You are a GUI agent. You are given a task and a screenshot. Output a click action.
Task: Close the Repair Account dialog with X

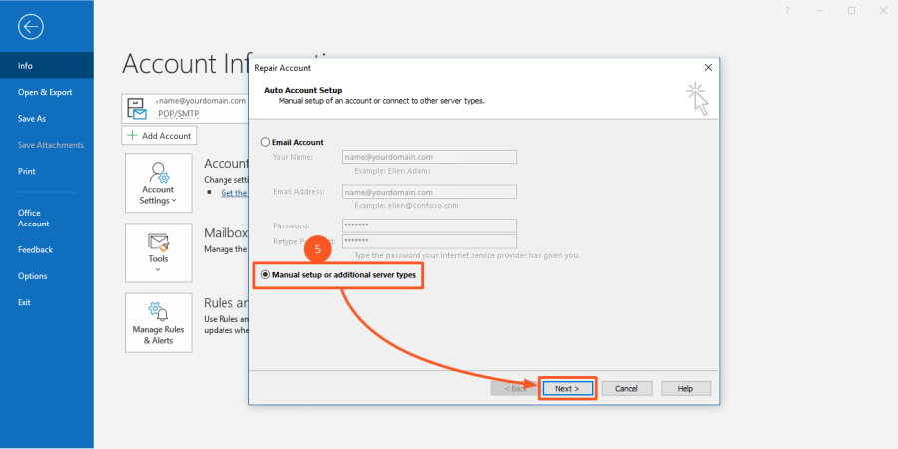click(x=708, y=67)
